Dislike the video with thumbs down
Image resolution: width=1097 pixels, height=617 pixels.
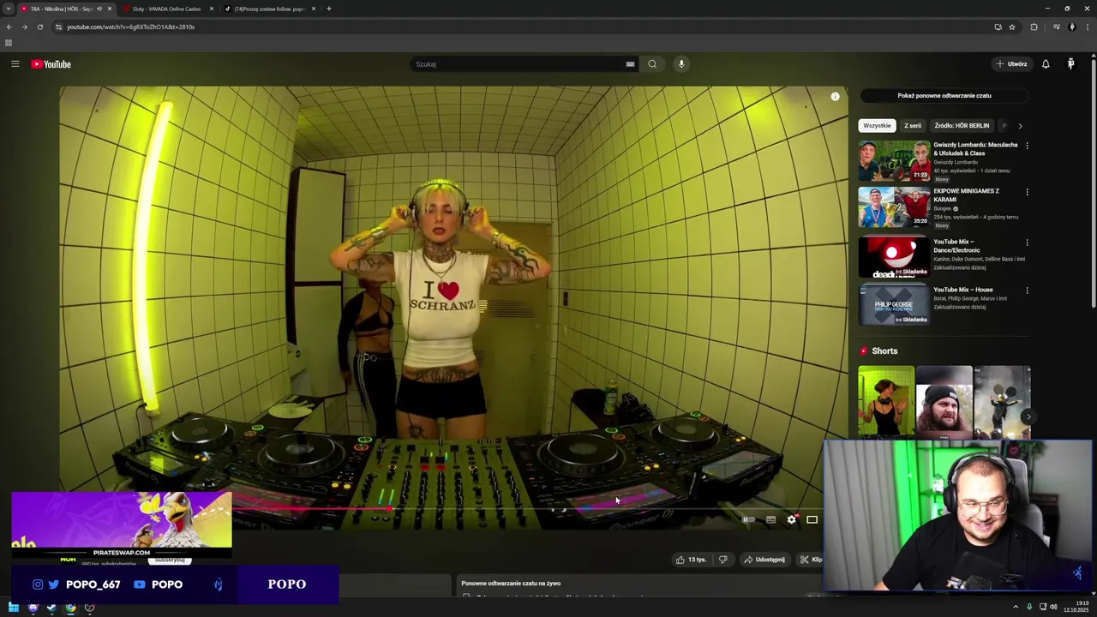[x=722, y=560]
